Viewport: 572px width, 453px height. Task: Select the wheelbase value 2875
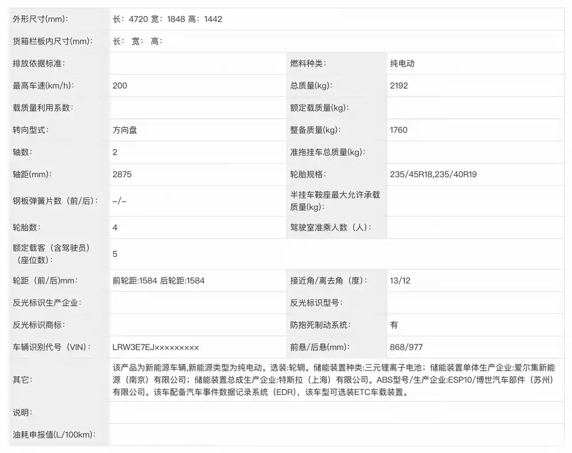coord(122,175)
